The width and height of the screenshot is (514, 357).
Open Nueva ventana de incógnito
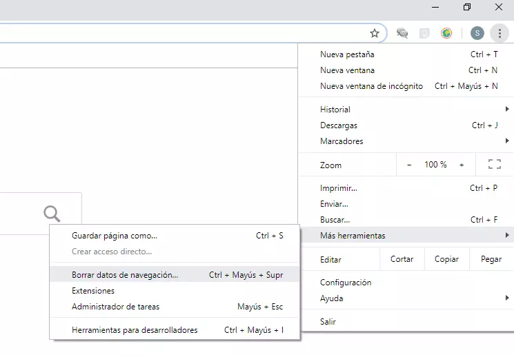pos(371,86)
